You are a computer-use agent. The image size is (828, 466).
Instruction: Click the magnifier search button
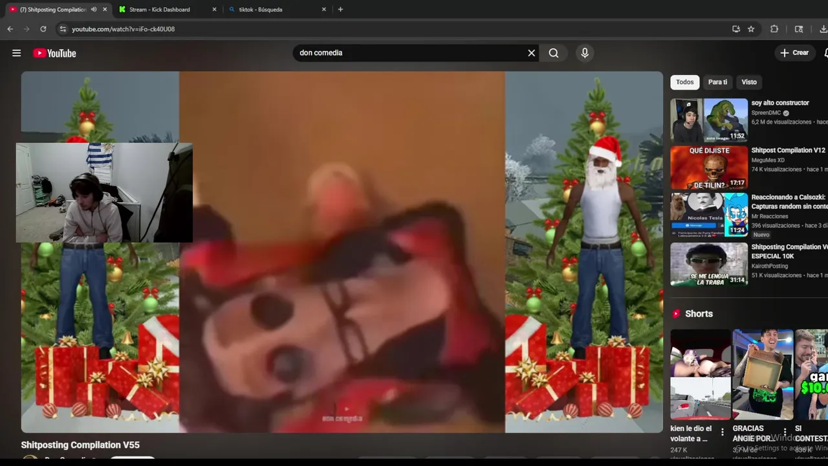pos(554,53)
